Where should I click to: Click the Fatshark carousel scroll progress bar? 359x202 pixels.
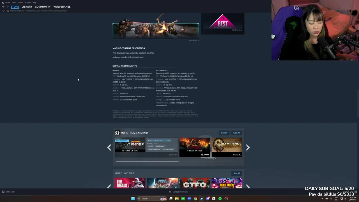coord(147,161)
